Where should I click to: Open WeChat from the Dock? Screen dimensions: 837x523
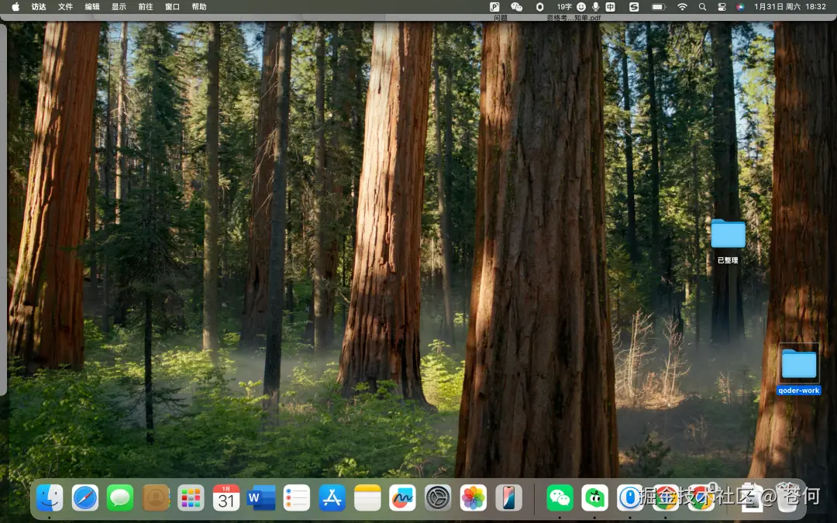(560, 497)
